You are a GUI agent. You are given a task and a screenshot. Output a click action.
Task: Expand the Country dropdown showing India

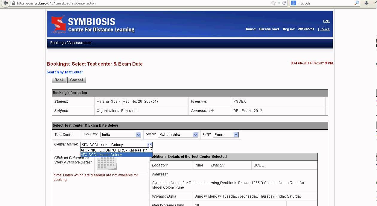(121, 135)
